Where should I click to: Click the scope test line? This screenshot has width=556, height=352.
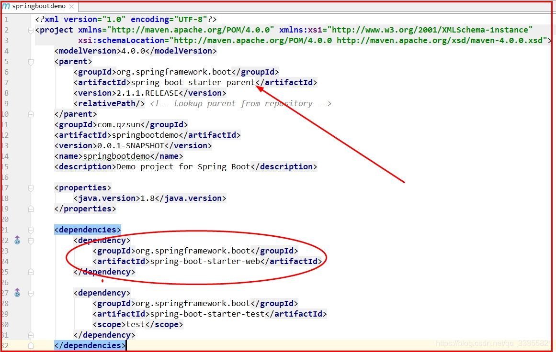click(x=138, y=324)
